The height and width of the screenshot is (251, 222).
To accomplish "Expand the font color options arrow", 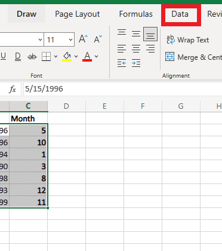I will pyautogui.click(x=97, y=57).
